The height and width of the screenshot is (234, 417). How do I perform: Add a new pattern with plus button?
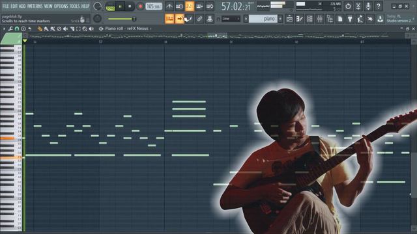280,19
